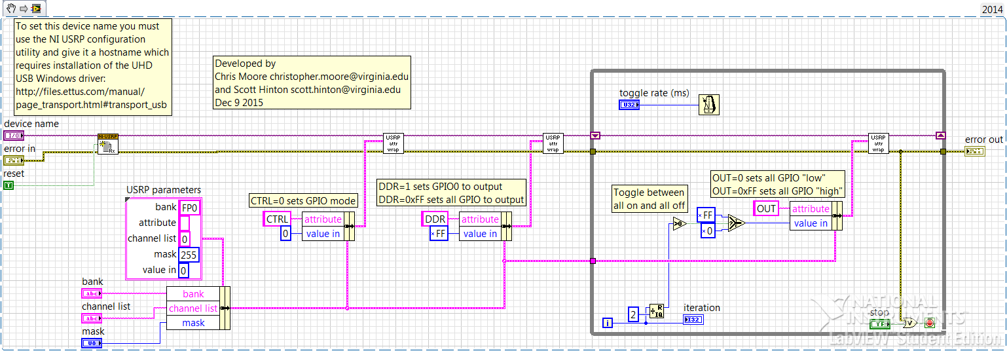This screenshot has width=1007, height=351.
Task: Select the USRP attr wrap VI wired to DDR
Action: coord(553,143)
